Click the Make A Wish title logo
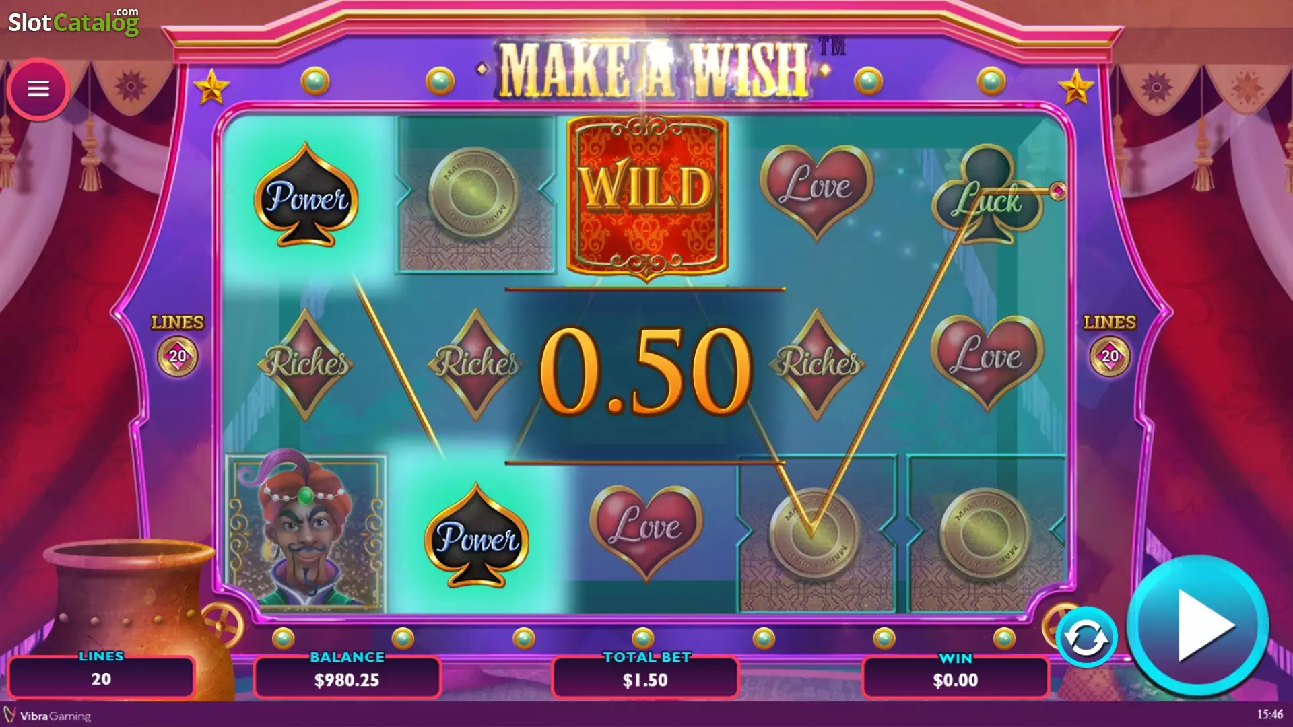The width and height of the screenshot is (1293, 727). tap(653, 70)
